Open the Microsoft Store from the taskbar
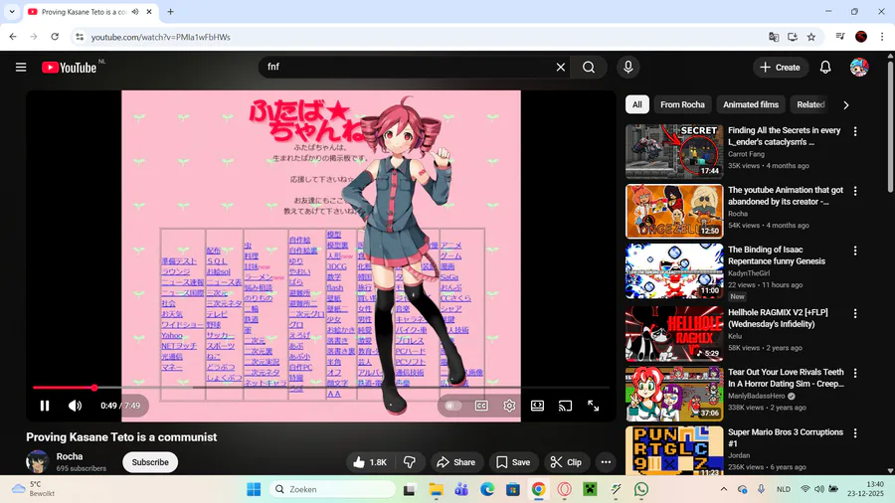Image resolution: width=895 pixels, height=503 pixels. [512, 489]
